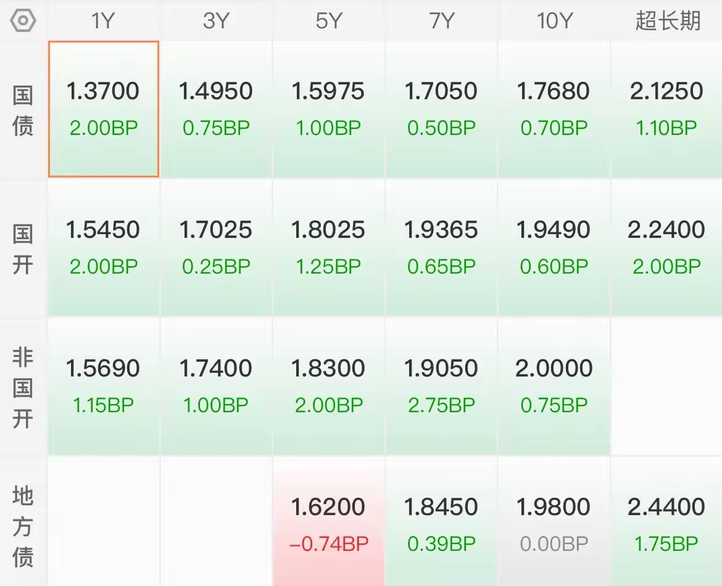Select the 3Y column header

pyautogui.click(x=216, y=21)
